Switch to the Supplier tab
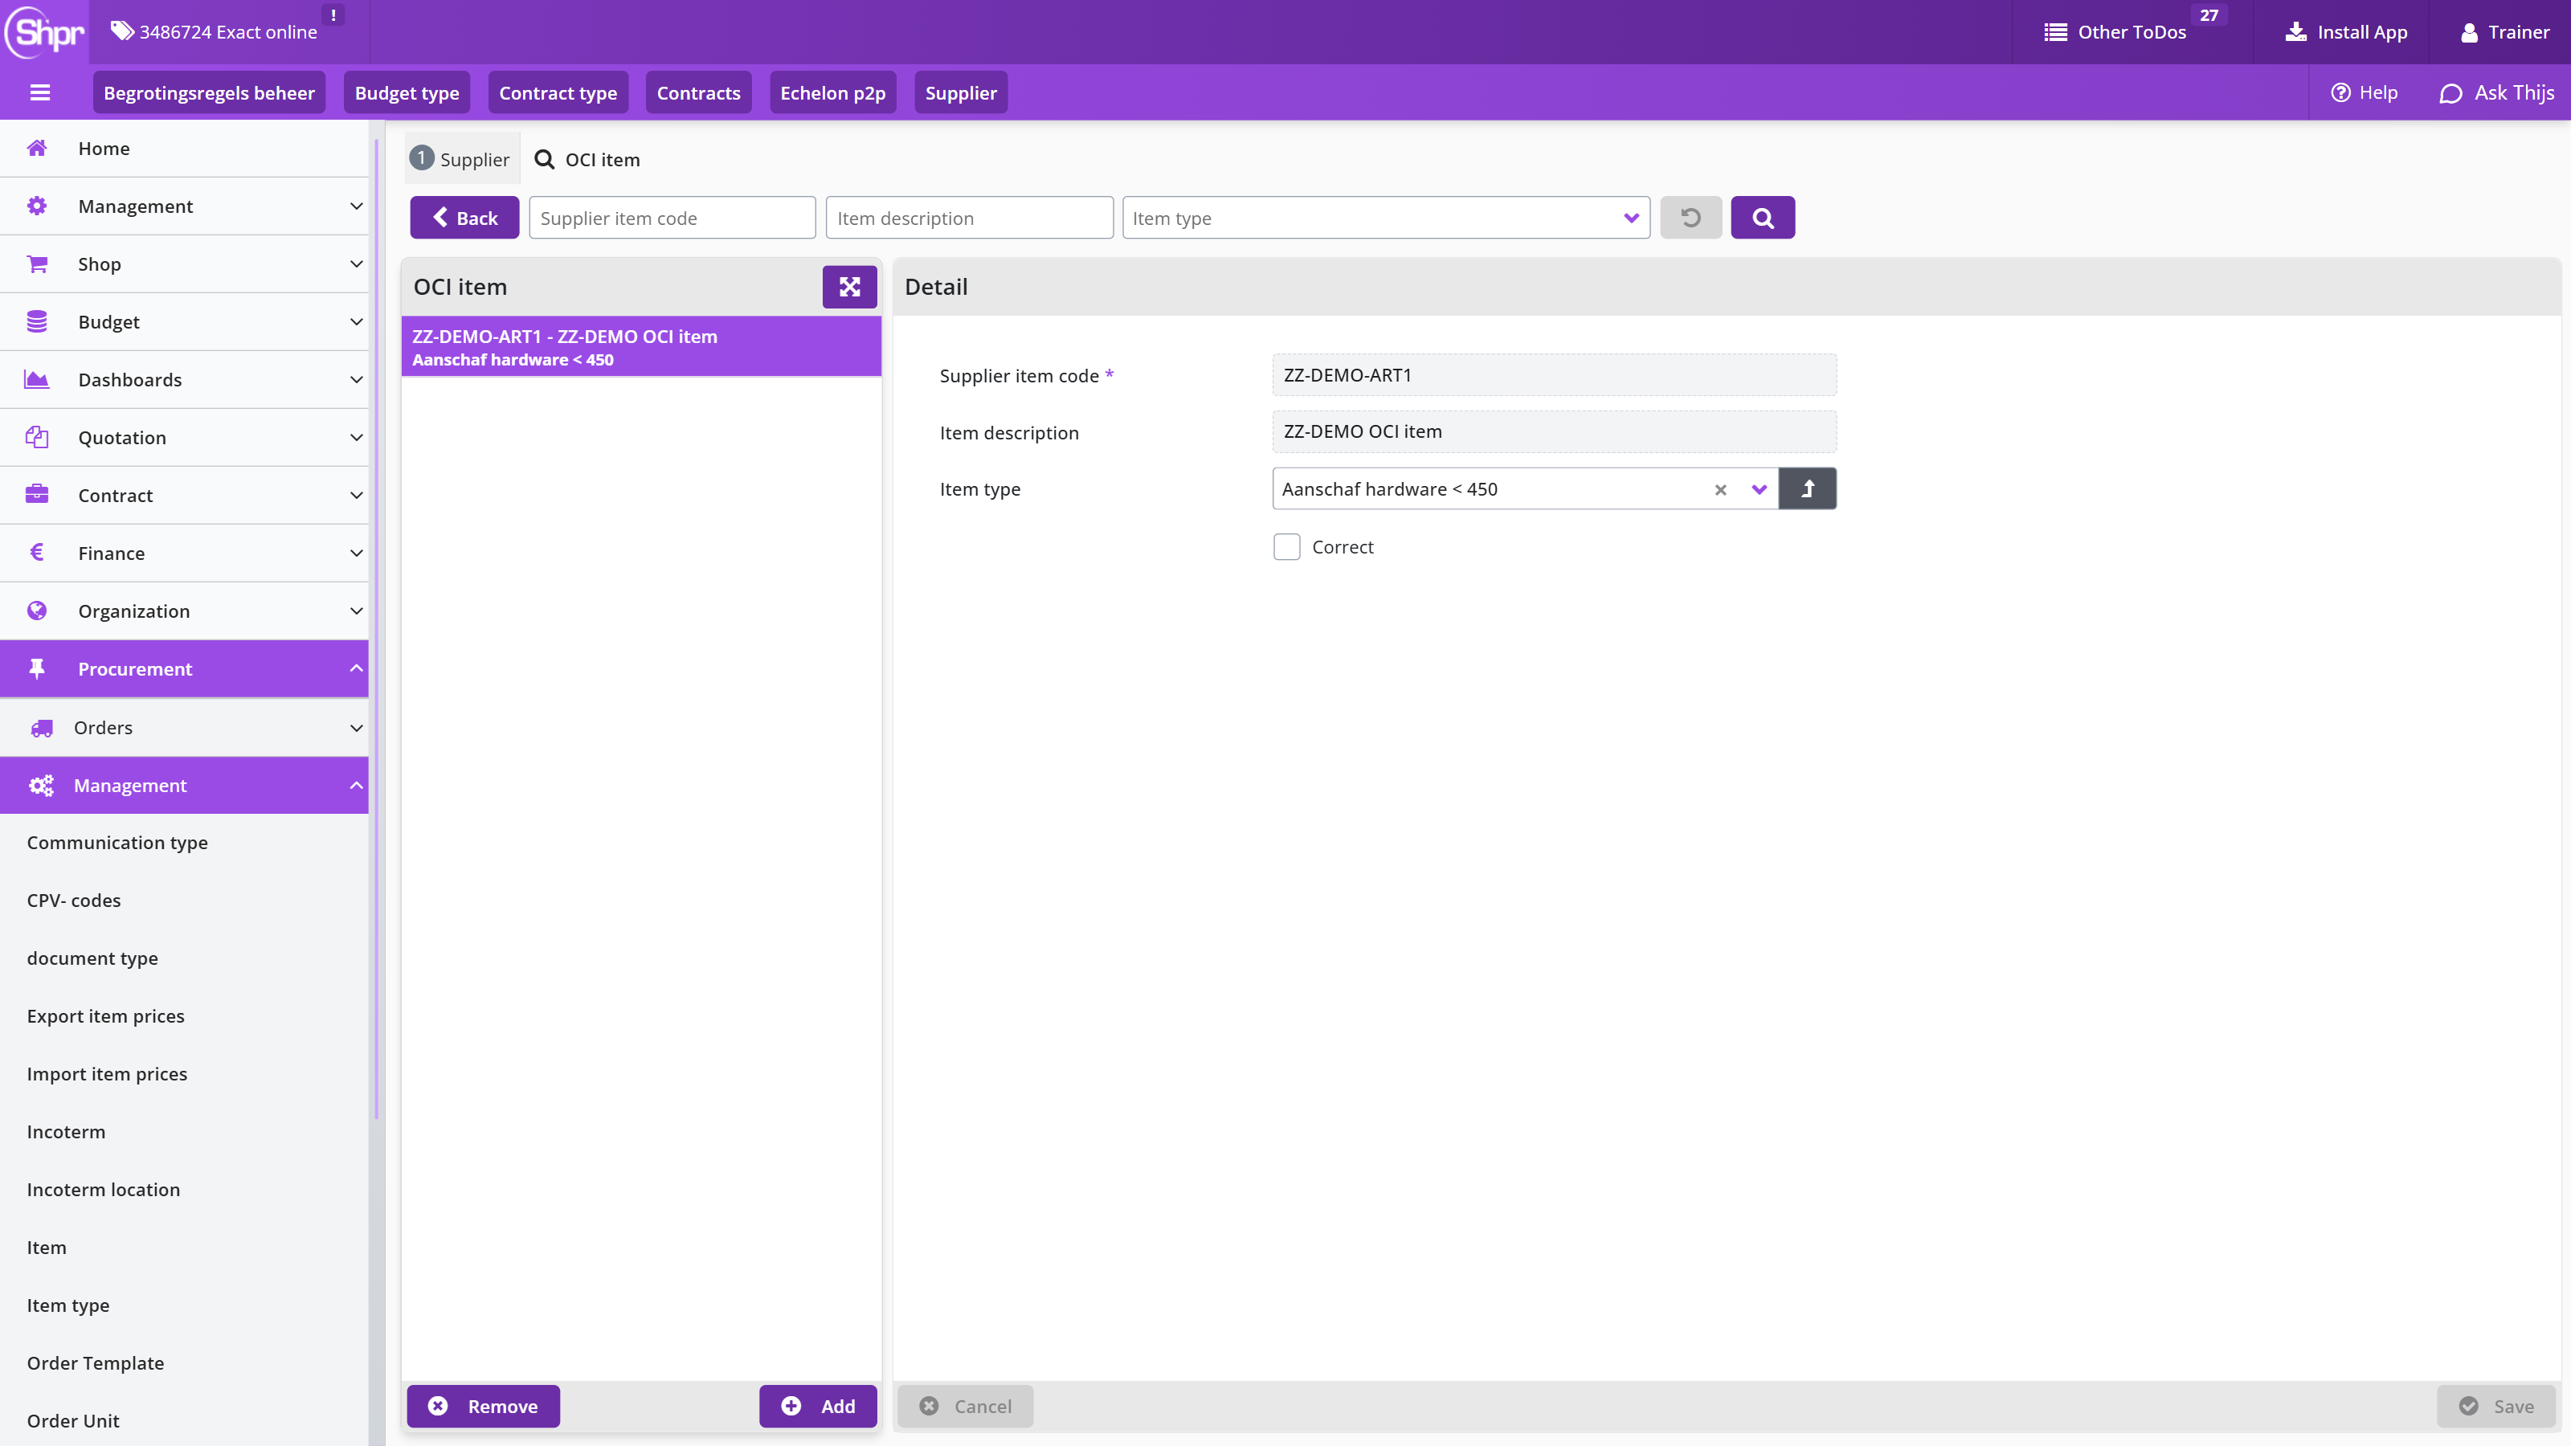This screenshot has width=2571, height=1446. point(461,160)
